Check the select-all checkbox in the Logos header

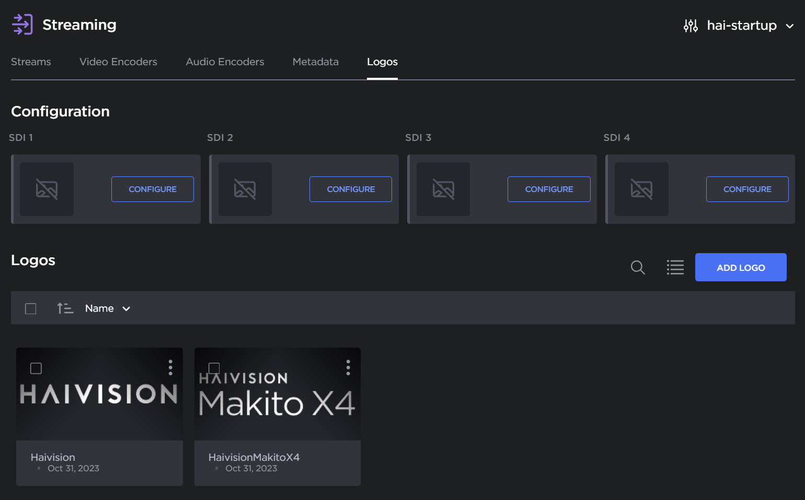(x=30, y=308)
